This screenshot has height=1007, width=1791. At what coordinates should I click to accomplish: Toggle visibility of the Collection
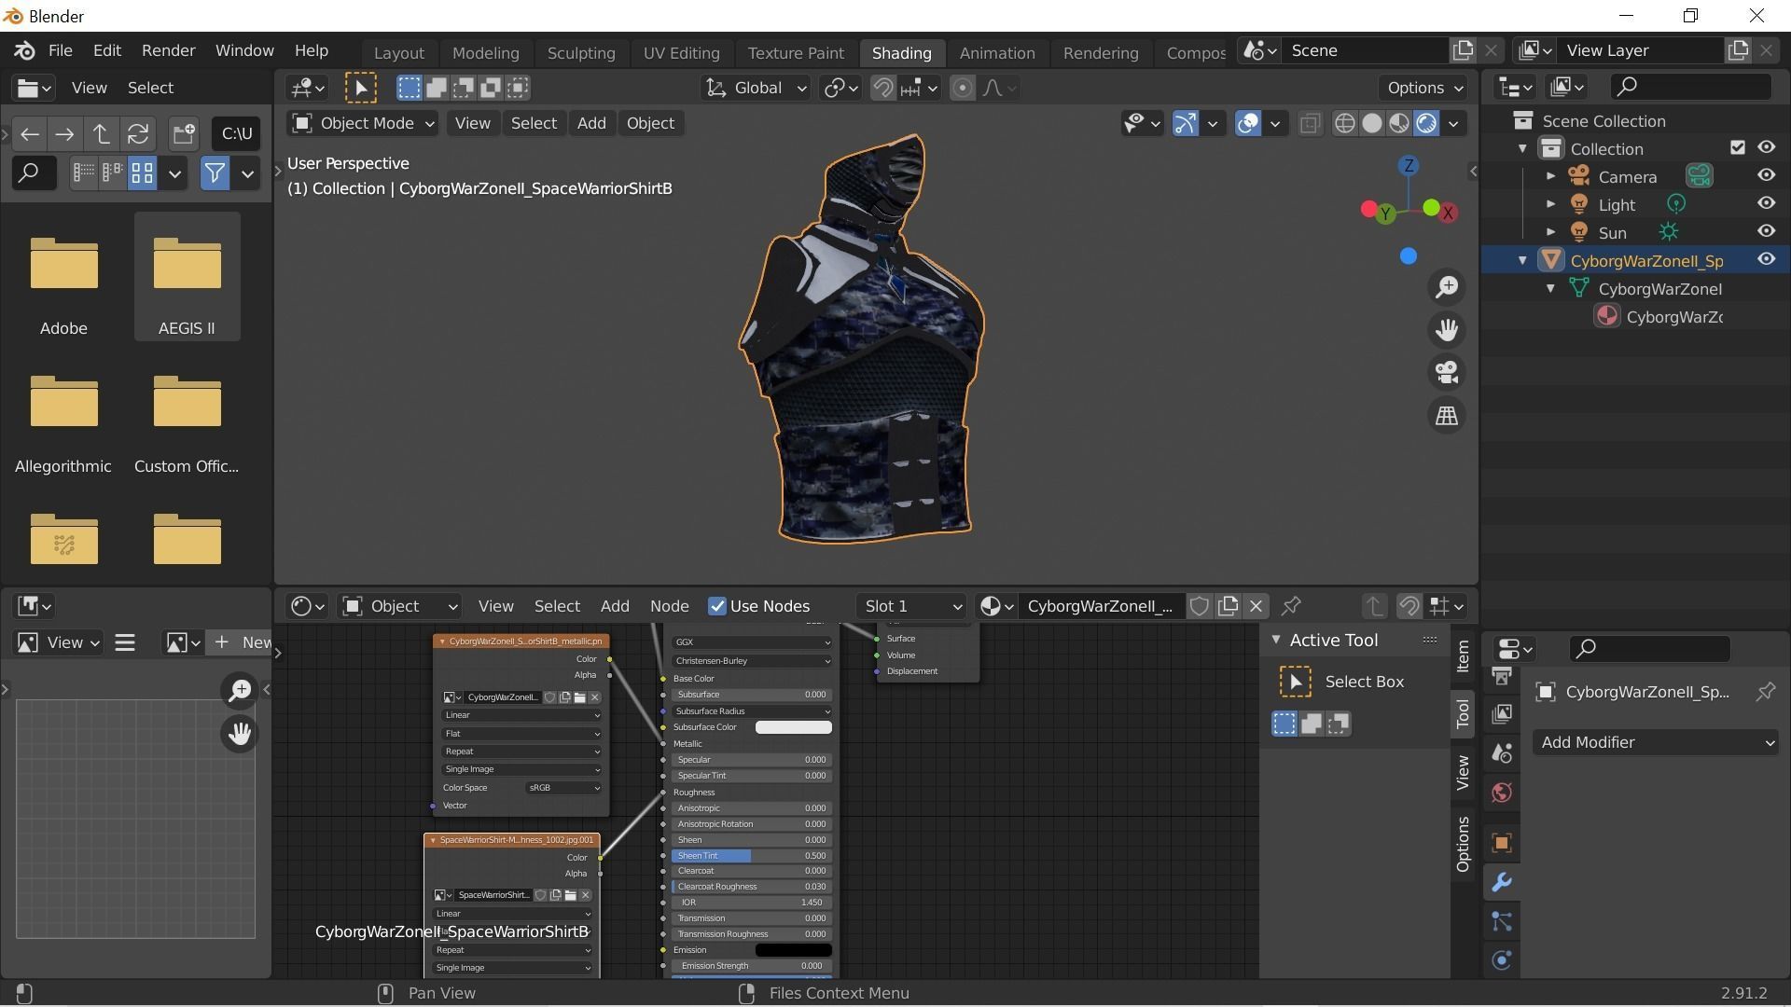pyautogui.click(x=1766, y=147)
